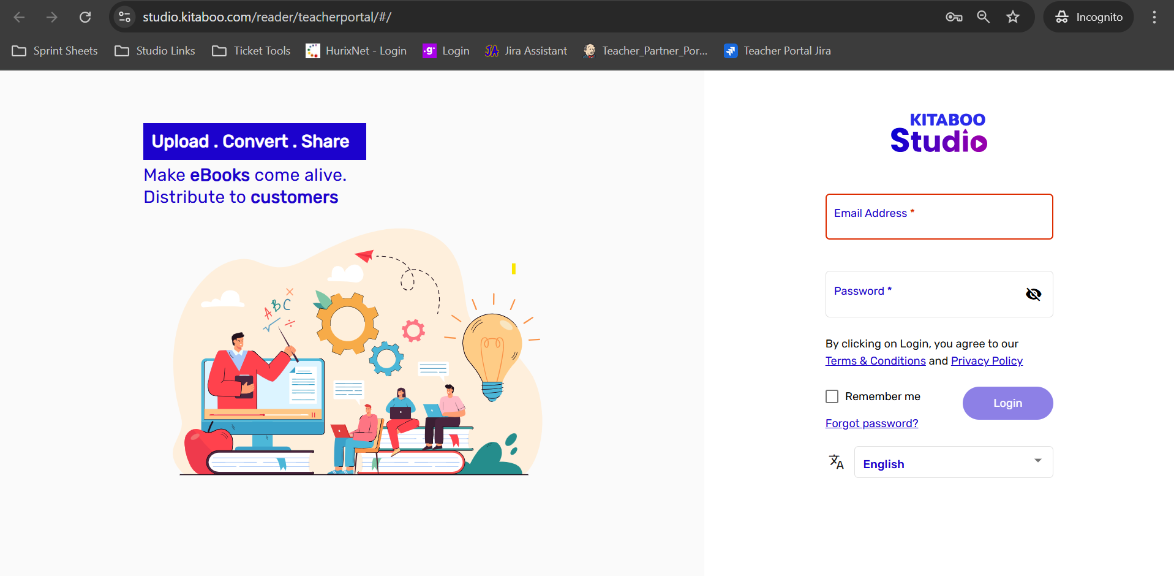Click the teaching illustration image
The image size is (1174, 576).
click(357, 352)
